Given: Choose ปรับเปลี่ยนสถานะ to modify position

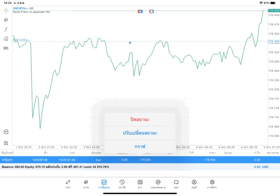Looking at the screenshot, I should coord(140,133).
